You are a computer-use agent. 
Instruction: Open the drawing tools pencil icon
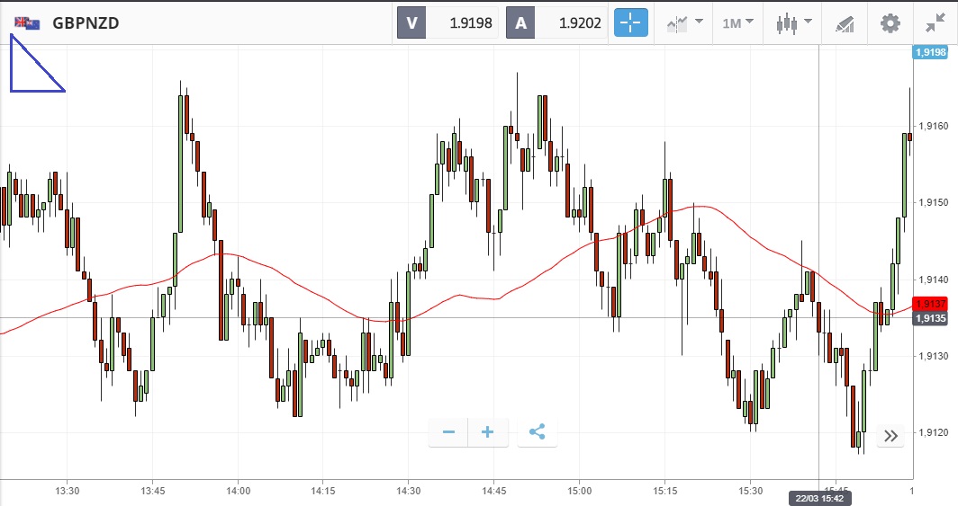844,22
